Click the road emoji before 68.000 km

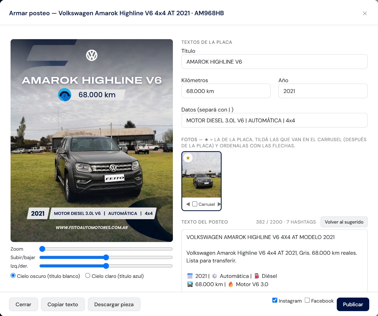(x=190, y=284)
